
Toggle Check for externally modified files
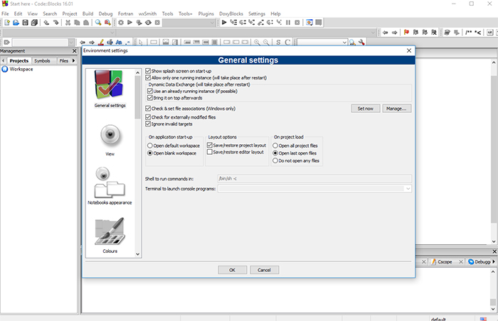pos(148,117)
